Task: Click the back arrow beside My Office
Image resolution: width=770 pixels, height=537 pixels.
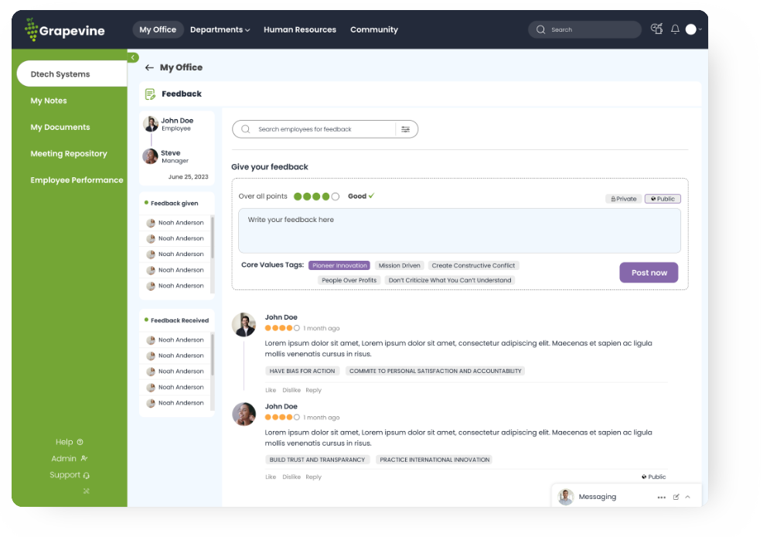Action: tap(149, 68)
